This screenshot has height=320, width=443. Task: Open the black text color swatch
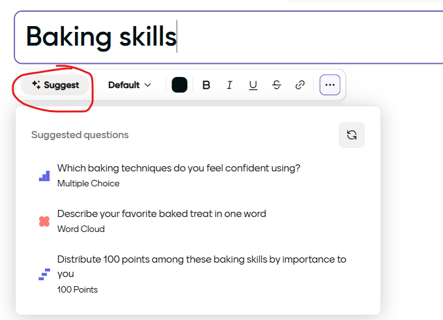[x=179, y=85]
